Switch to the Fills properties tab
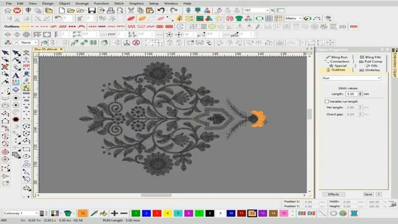The image size is (398, 224). click(371, 65)
